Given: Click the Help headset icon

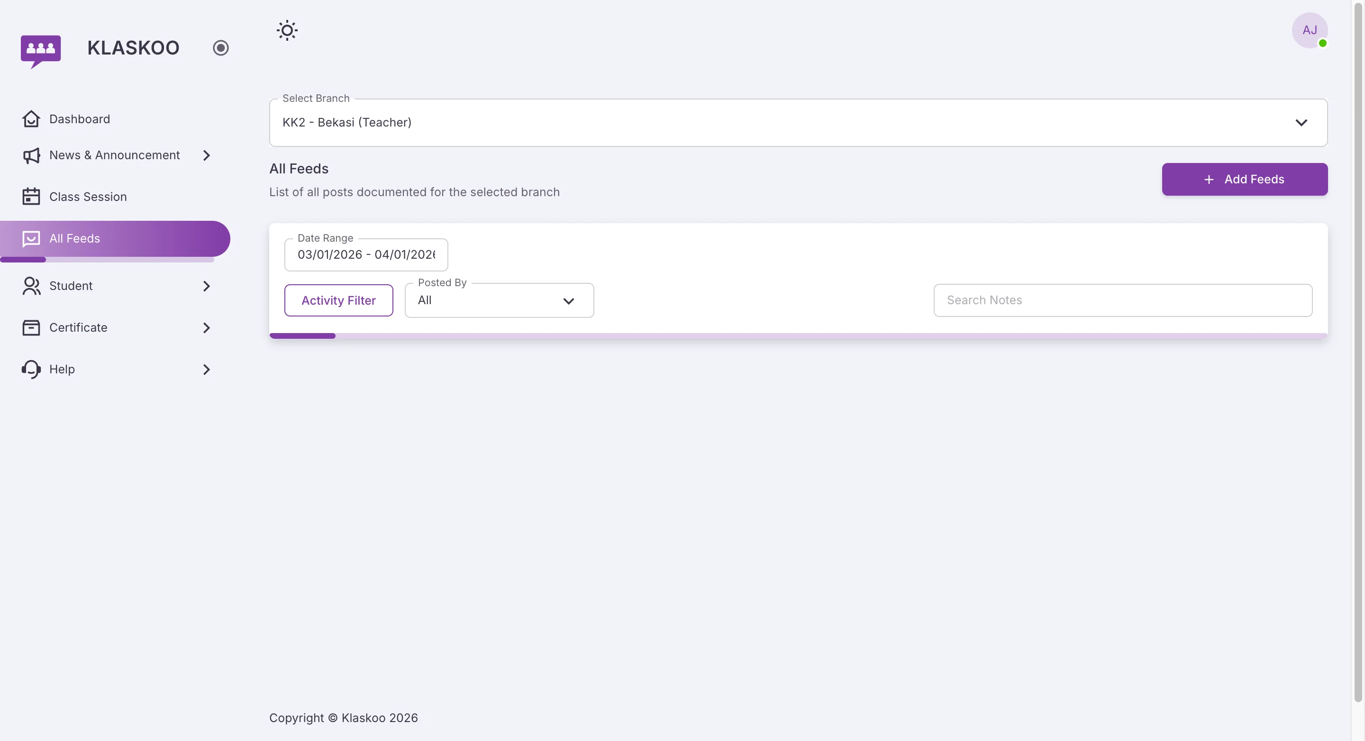Looking at the screenshot, I should pos(31,369).
